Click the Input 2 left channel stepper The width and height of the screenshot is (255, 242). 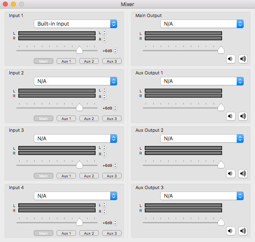coord(105,90)
